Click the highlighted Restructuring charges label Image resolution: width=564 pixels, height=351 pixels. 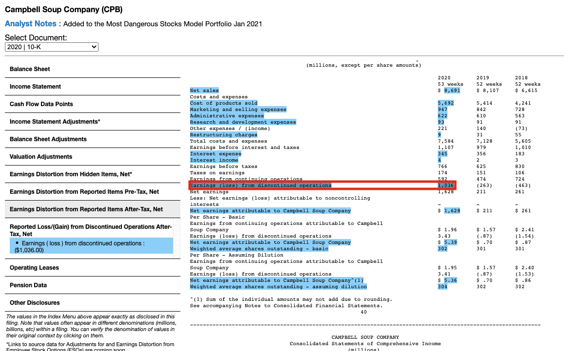(x=224, y=135)
